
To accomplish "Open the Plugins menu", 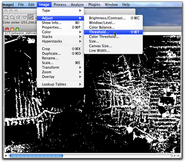I will coord(94,5).
